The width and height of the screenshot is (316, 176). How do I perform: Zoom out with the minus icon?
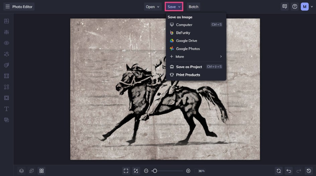click(x=146, y=171)
